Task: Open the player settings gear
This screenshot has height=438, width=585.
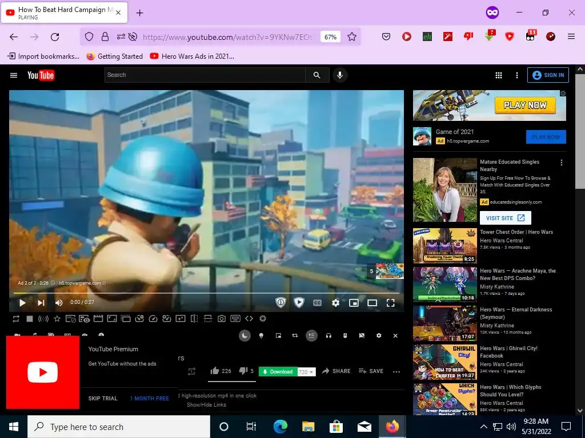Action: [x=336, y=303]
